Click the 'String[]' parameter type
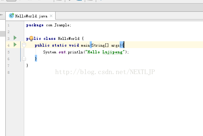The height and width of the screenshot is (136, 203). point(100,46)
